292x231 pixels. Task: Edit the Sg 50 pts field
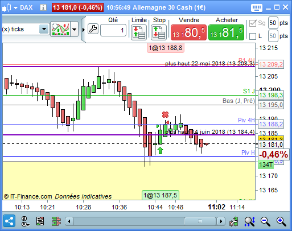(273, 23)
